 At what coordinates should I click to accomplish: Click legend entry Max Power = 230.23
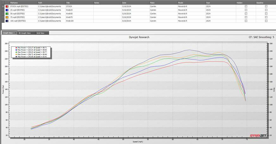point(31,52)
